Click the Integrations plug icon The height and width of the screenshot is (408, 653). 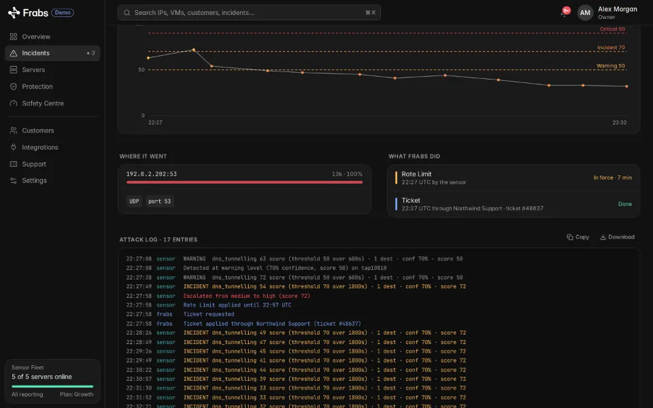click(x=14, y=148)
